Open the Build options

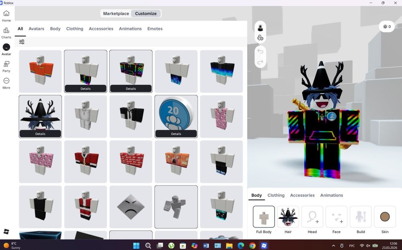[x=361, y=217]
